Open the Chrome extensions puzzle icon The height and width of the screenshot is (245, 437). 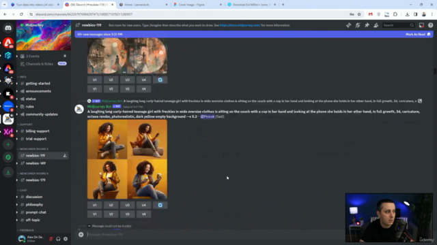point(395,14)
